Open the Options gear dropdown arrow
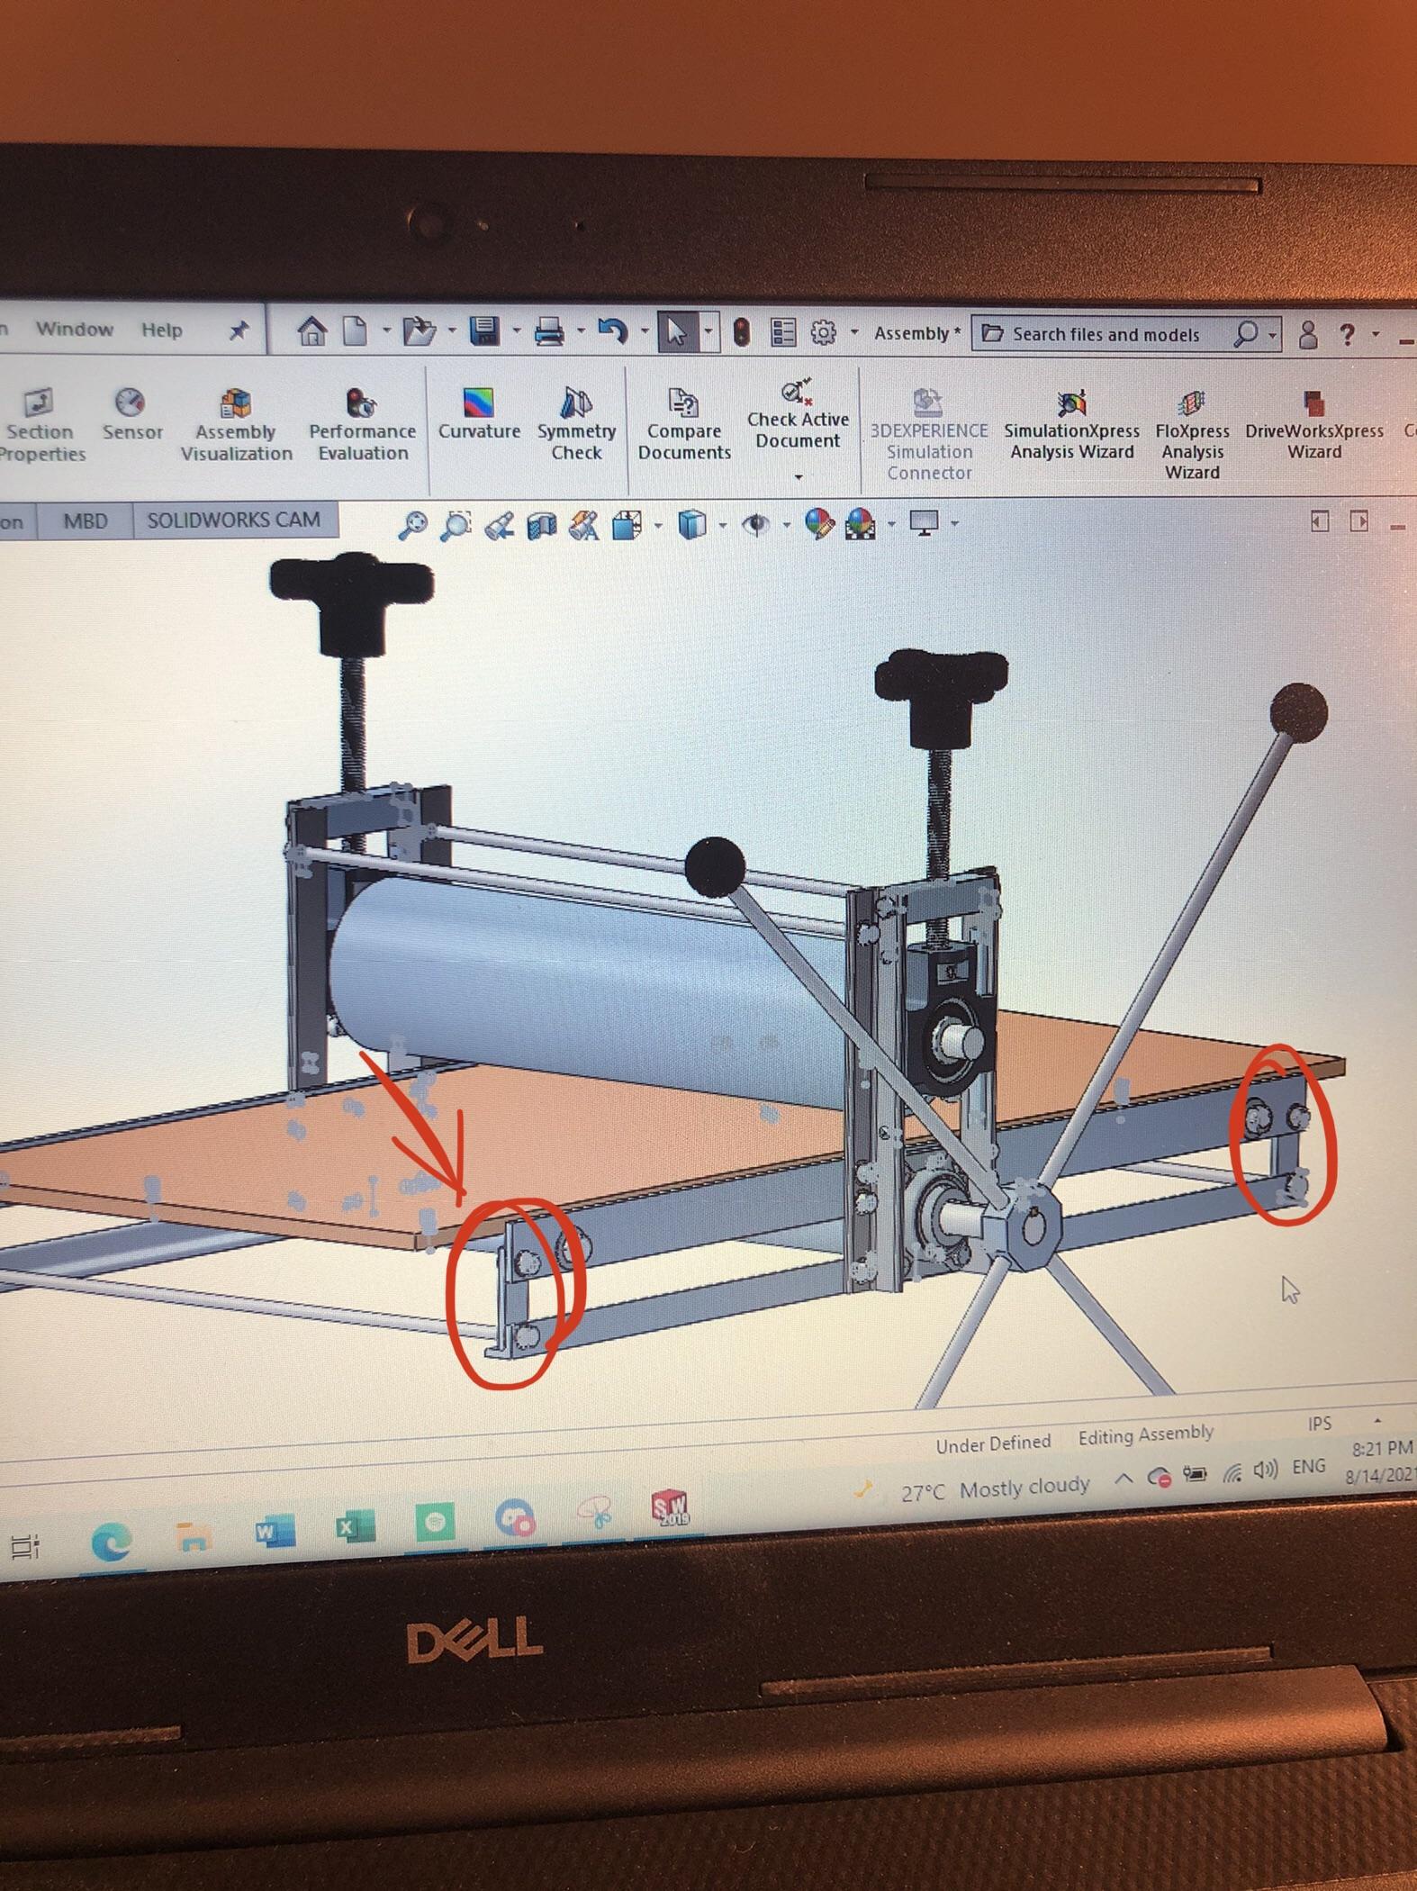 tap(853, 333)
